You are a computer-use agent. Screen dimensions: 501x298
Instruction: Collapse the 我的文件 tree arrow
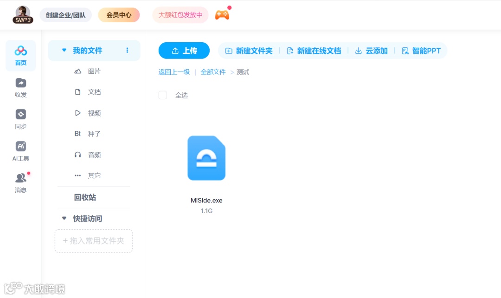click(64, 50)
